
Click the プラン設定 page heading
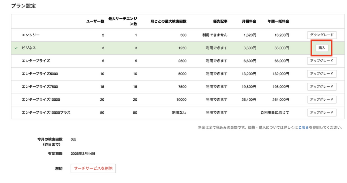pyautogui.click(x=23, y=6)
